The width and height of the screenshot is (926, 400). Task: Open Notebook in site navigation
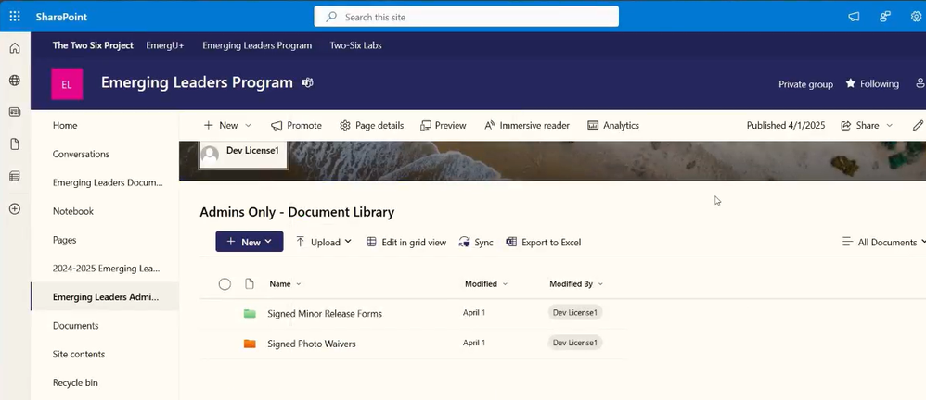click(73, 211)
